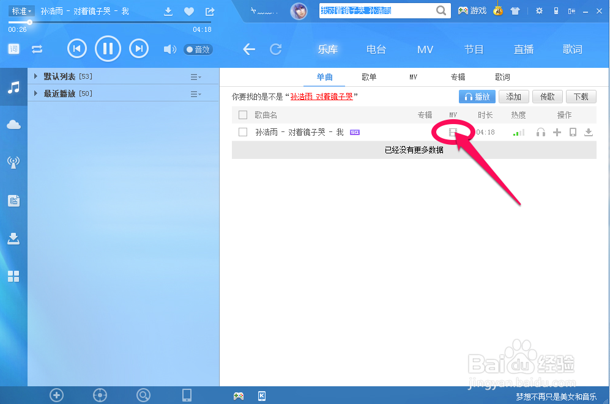Check the select-all checkbox above song list

point(242,114)
